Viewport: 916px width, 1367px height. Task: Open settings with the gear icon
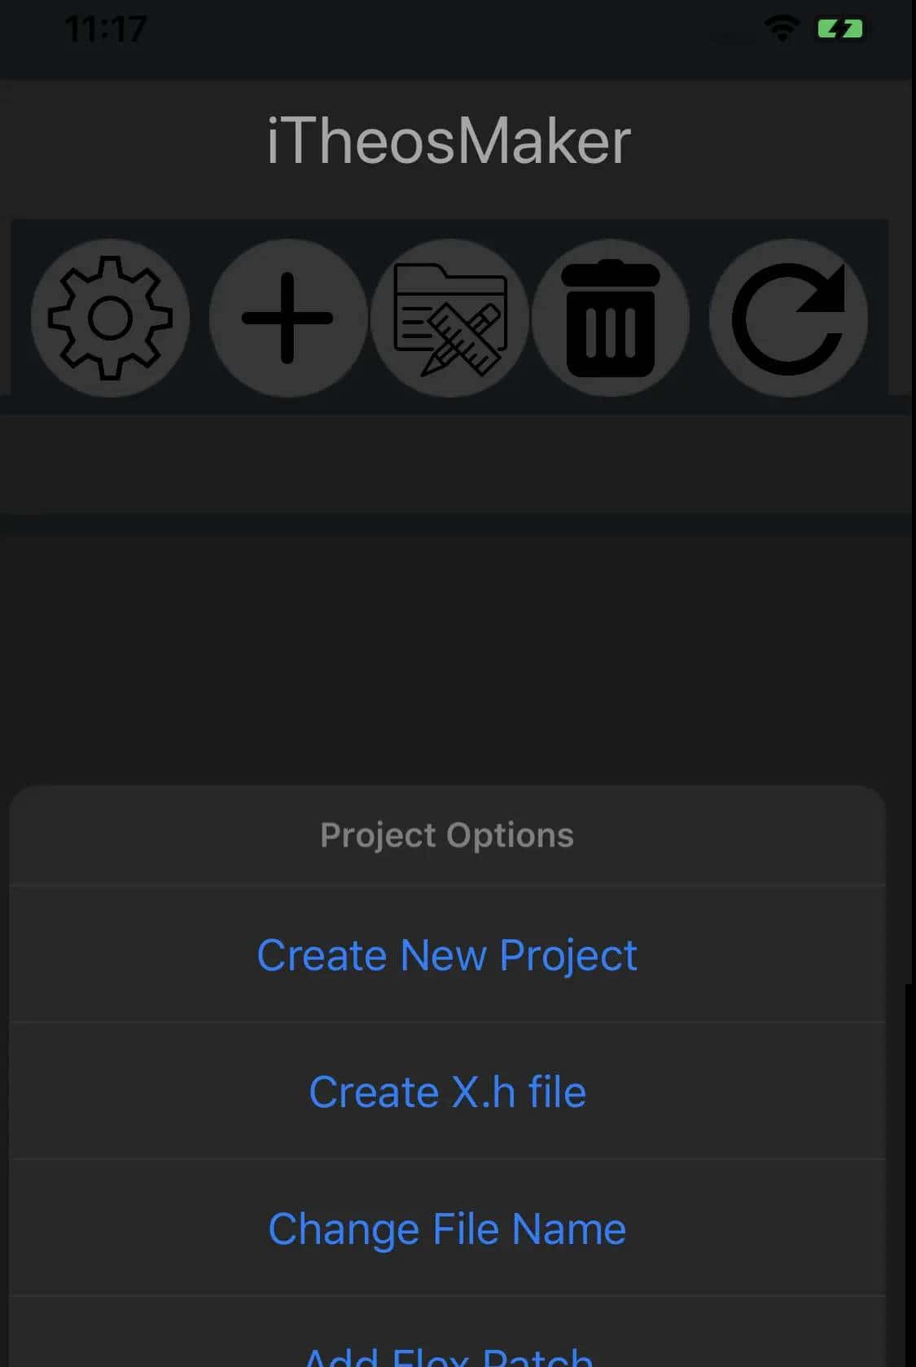(110, 318)
